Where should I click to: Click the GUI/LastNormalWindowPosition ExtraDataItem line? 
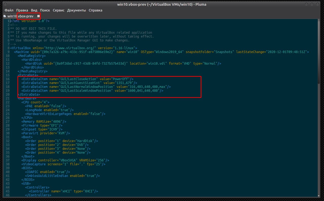(96, 87)
